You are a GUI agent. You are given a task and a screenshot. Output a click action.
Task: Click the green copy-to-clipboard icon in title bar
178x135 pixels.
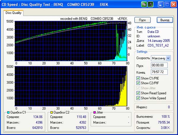coord(144,4)
